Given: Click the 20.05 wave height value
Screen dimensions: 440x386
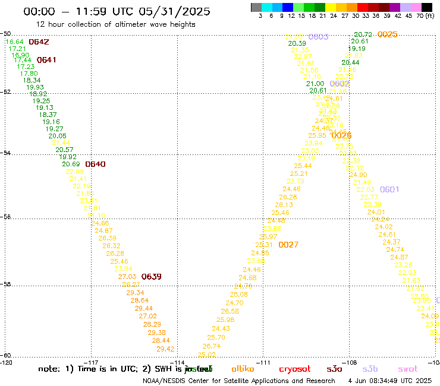Looking at the screenshot, I should (57, 136).
